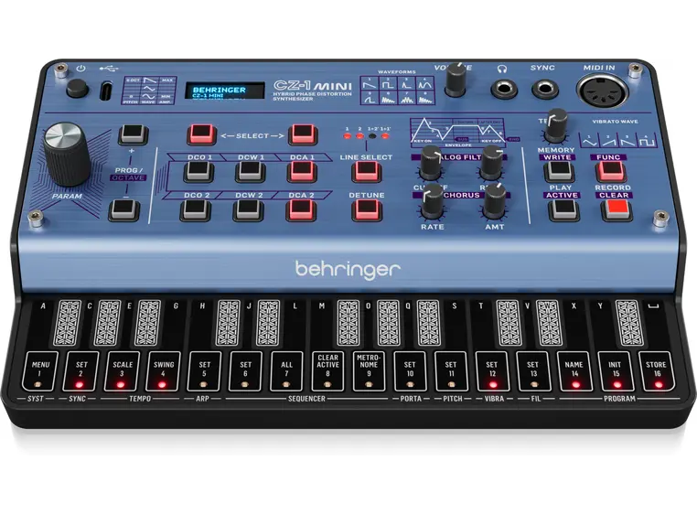The image size is (697, 514).
Task: Tap the ACTIVE button below PLAY
Action: pos(563,209)
